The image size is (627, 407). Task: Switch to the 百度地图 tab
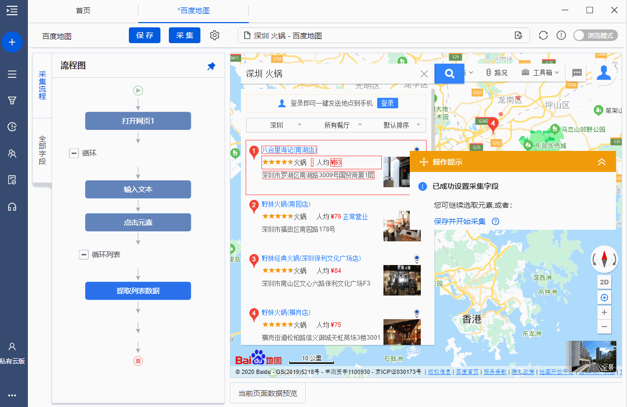click(194, 11)
